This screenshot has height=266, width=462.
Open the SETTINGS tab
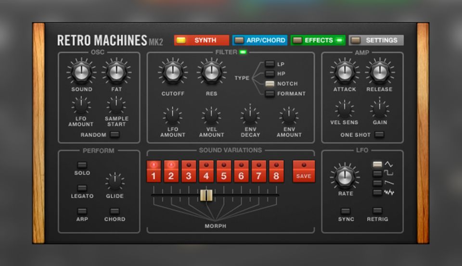click(x=376, y=40)
